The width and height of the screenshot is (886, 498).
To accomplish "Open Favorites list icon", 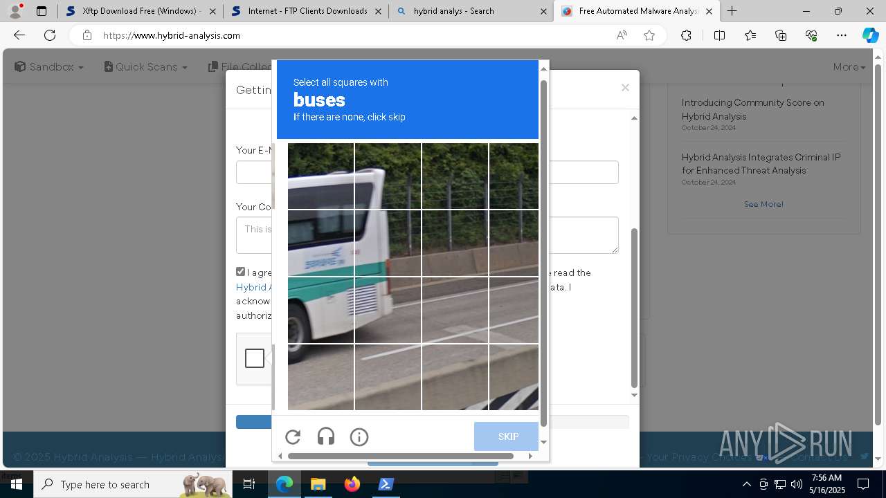I will (x=750, y=35).
